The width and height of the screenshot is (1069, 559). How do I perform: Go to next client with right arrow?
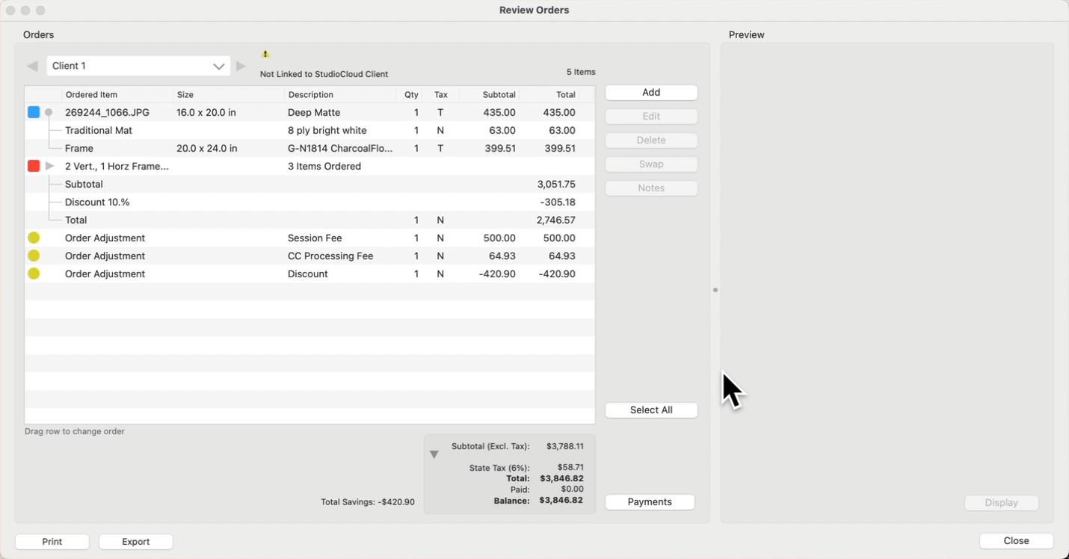pos(241,66)
